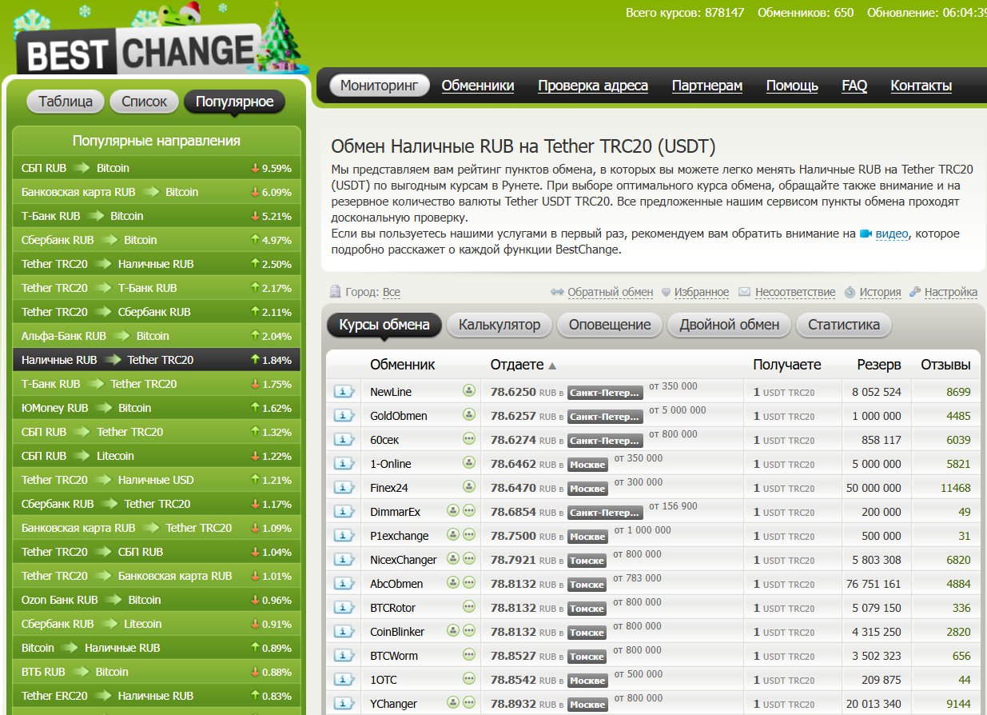This screenshot has width=987, height=715.
Task: Click the BestChange logo
Action: [x=140, y=53]
